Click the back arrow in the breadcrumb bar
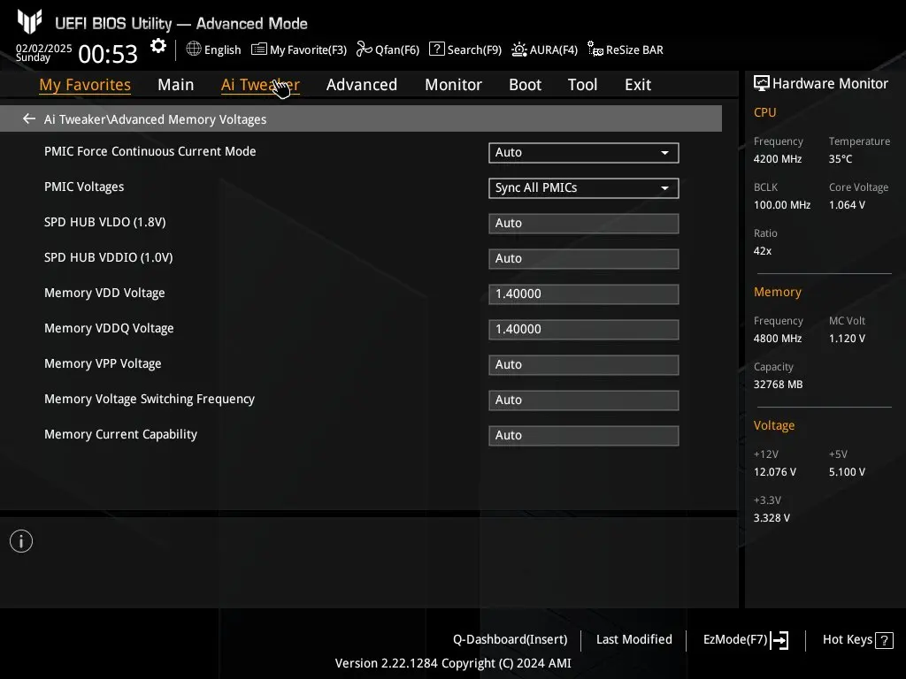 pyautogui.click(x=29, y=118)
